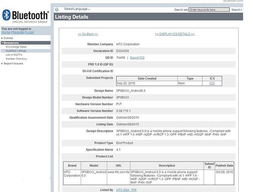
Task: Click the Login link
Action: (30, 32)
